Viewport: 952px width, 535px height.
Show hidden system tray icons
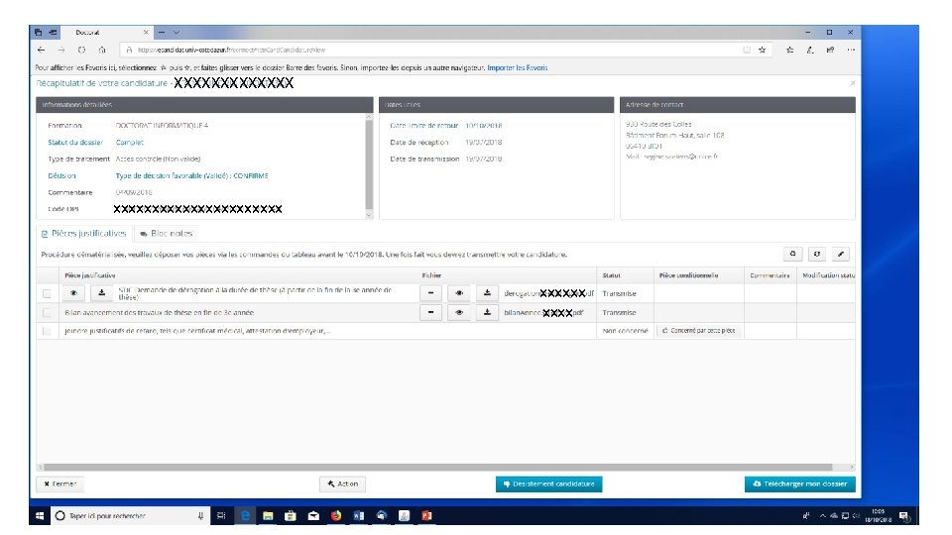[823, 515]
